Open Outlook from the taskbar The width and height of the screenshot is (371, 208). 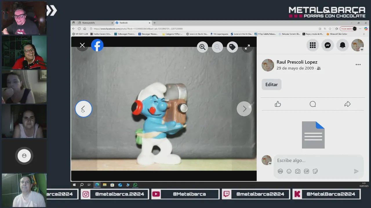pos(120,185)
